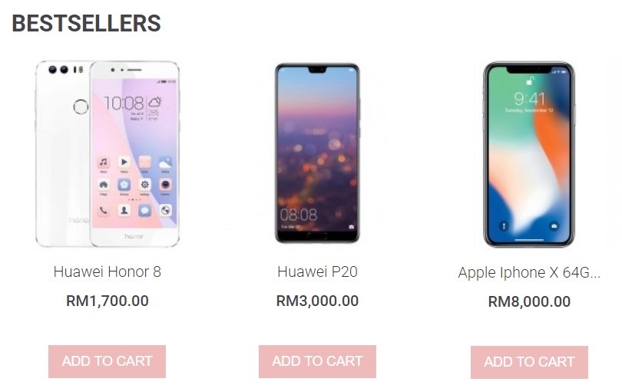Click the RM1,700.00 price label
Viewport: 622px width, 385px height.
coord(107,301)
